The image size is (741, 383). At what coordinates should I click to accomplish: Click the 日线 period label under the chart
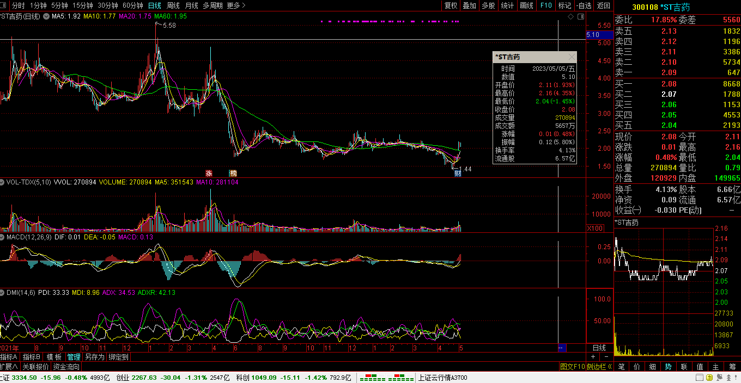point(599,348)
